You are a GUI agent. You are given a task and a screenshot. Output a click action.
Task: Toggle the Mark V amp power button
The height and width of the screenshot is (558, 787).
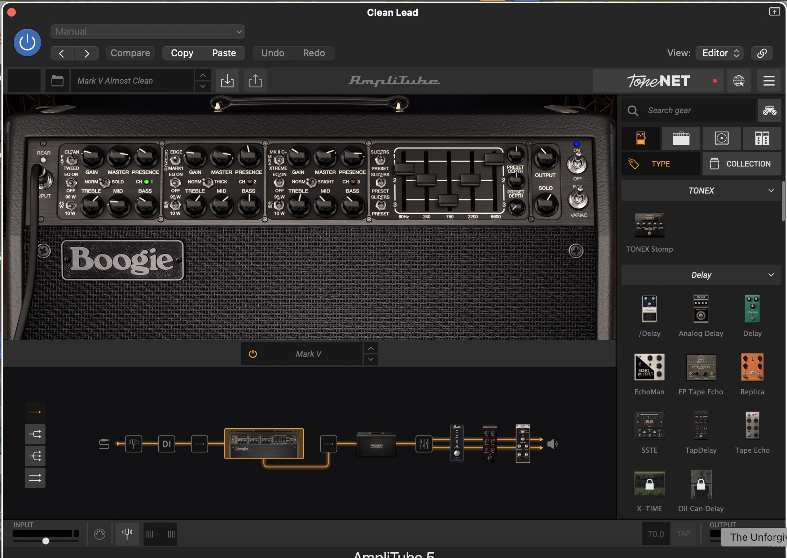click(x=253, y=354)
